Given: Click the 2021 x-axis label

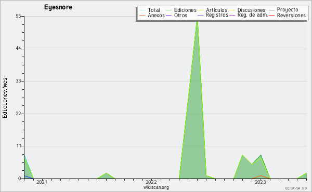Looking at the screenshot, I should point(42,182).
